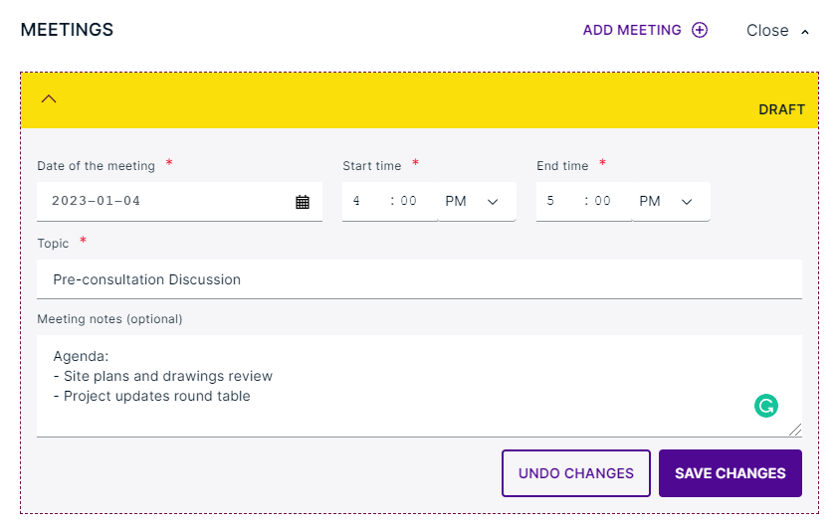Image resolution: width=836 pixels, height=529 pixels.
Task: Click the Topic text field
Action: [x=419, y=279]
